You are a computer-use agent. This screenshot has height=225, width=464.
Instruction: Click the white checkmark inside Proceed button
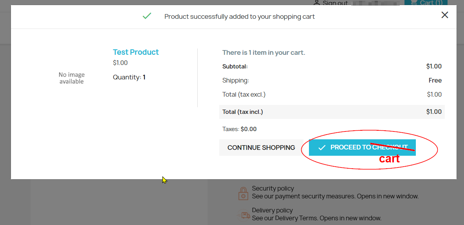pyautogui.click(x=321, y=148)
